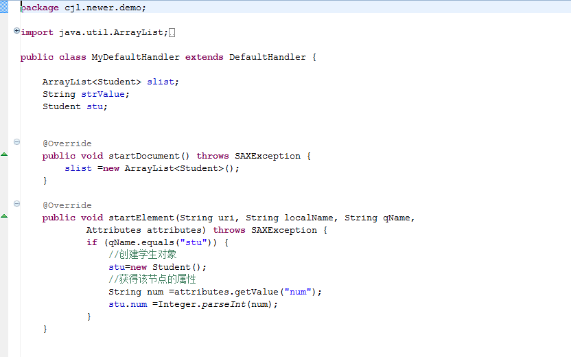Click SAXException in startDocument signature
Image resolution: width=571 pixels, height=357 pixels.
[x=268, y=156]
